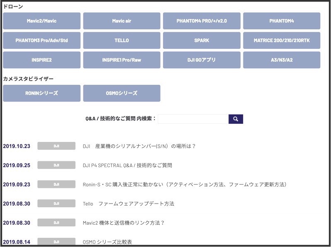Open the Mavic2/Mavic category
331x247 pixels.
[41, 21]
